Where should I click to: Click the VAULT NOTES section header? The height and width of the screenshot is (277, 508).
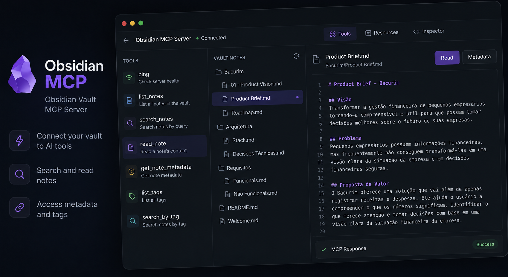point(229,58)
